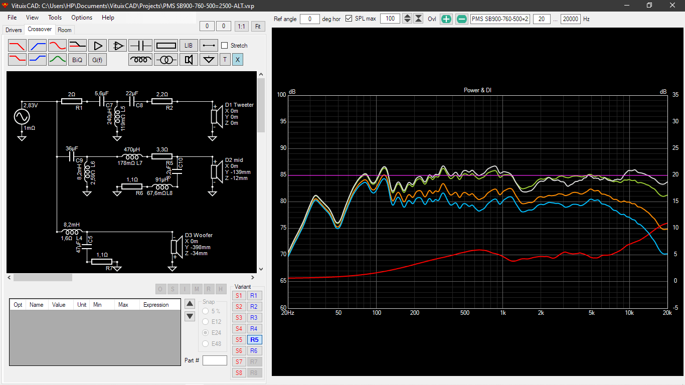Click the SPL max value field
This screenshot has width=685, height=385.
(390, 19)
